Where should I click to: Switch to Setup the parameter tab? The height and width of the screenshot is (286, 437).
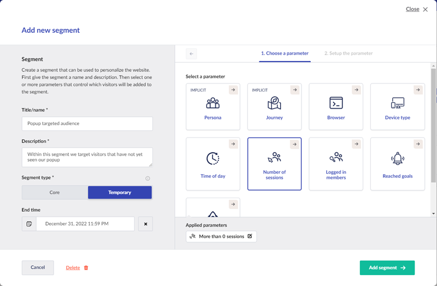[349, 53]
